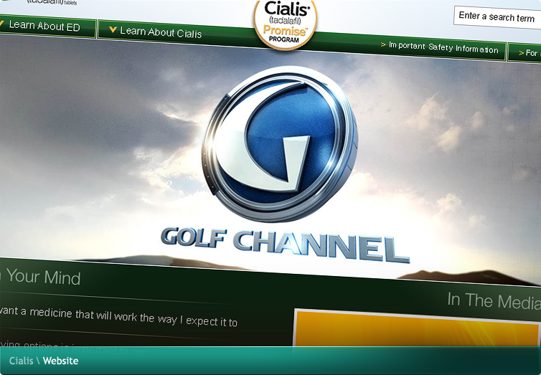Open the Learn About ED menu
The image size is (541, 375).
click(x=45, y=27)
